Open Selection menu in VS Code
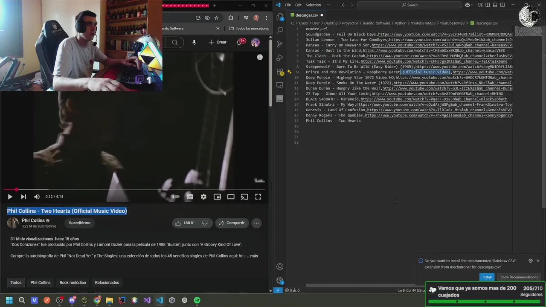The height and width of the screenshot is (307, 546). pyautogui.click(x=313, y=5)
